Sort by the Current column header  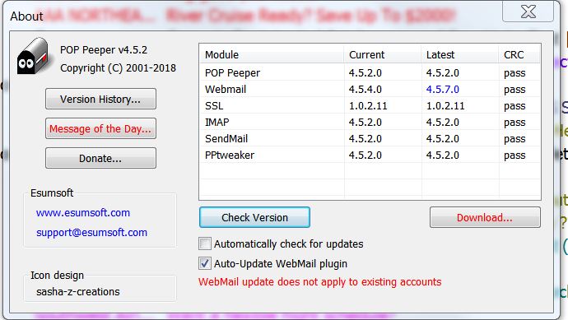(382, 54)
